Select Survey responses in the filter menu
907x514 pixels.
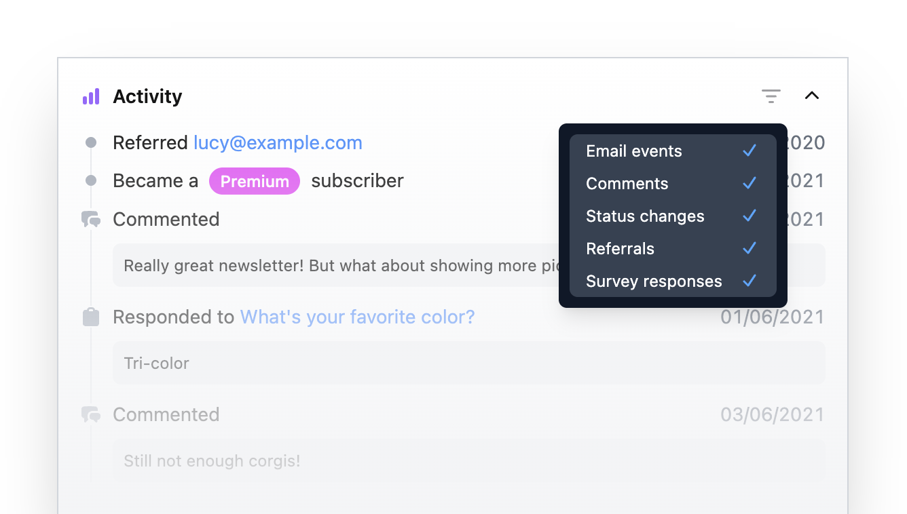(x=654, y=281)
